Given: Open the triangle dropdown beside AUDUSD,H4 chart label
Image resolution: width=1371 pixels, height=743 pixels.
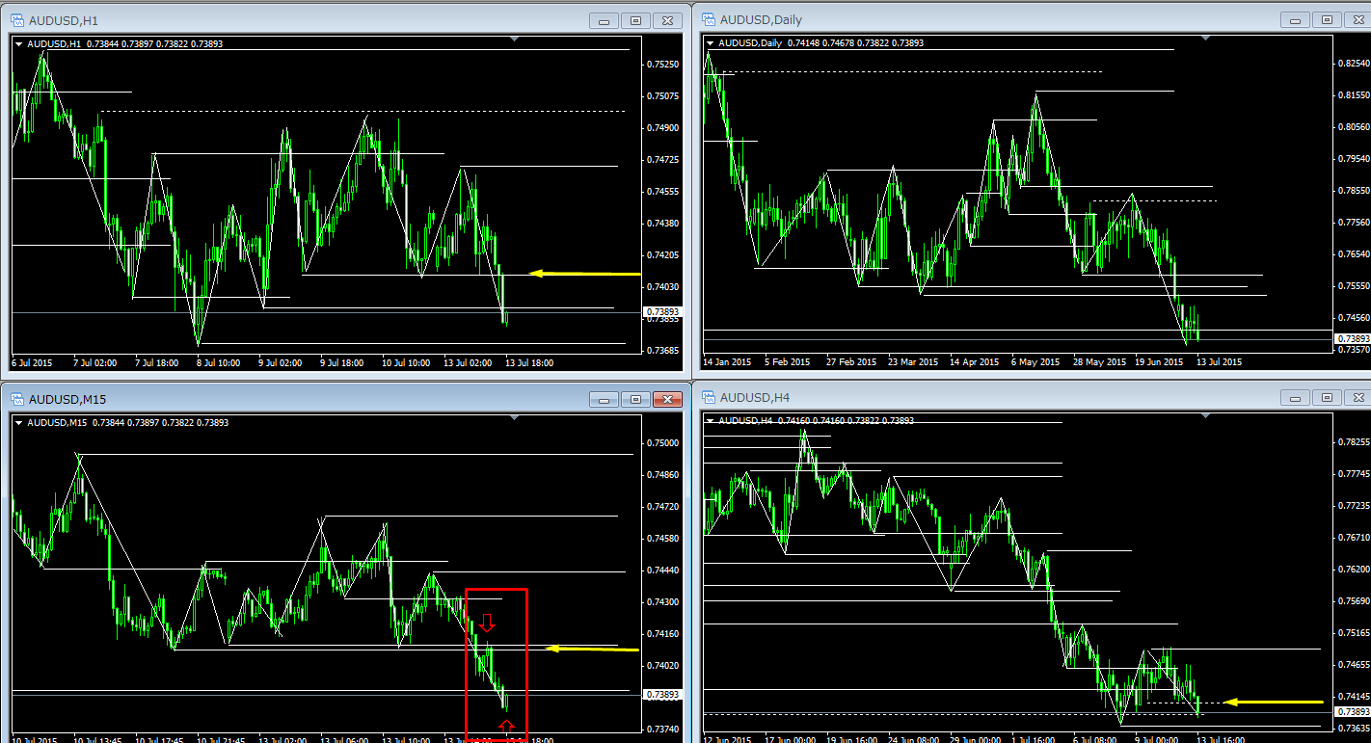Looking at the screenshot, I should 711,421.
